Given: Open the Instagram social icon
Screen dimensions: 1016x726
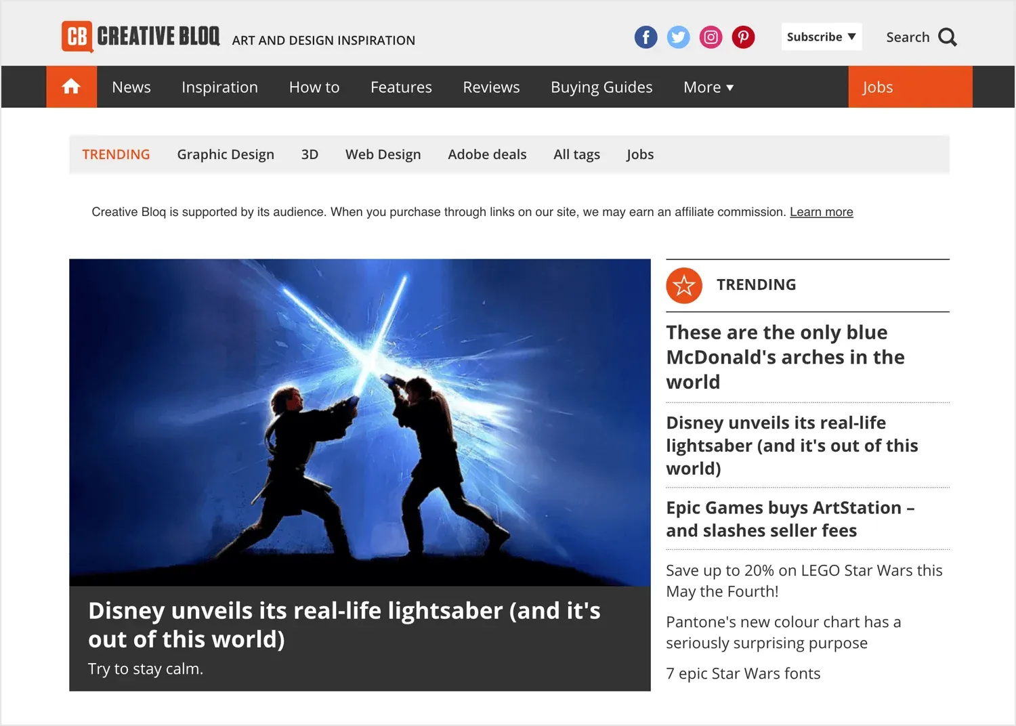Looking at the screenshot, I should click(x=711, y=37).
